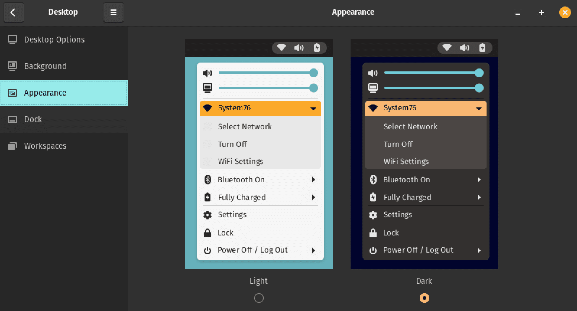Click the power icon next to Power Off / Log Out
This screenshot has width=577, height=311.
coord(208,250)
